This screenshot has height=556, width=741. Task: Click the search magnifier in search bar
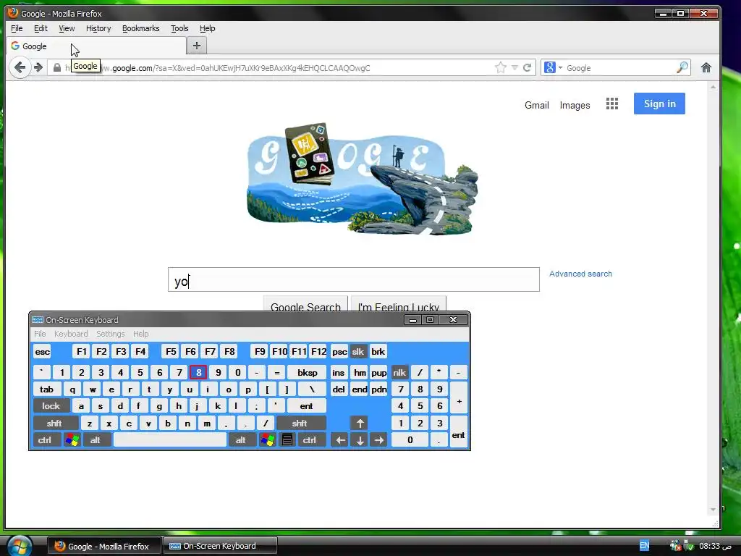[682, 67]
